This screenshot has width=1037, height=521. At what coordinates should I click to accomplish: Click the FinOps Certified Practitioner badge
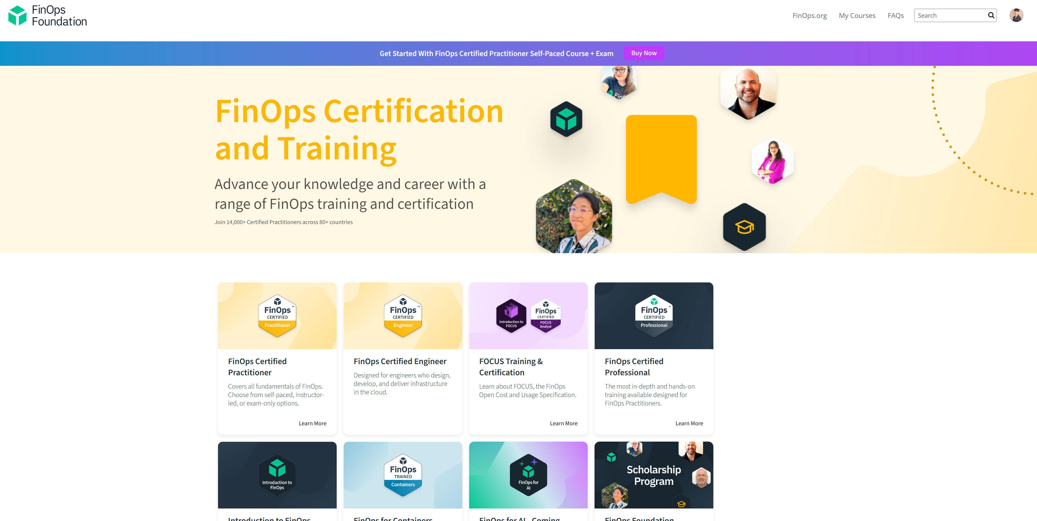coord(277,315)
